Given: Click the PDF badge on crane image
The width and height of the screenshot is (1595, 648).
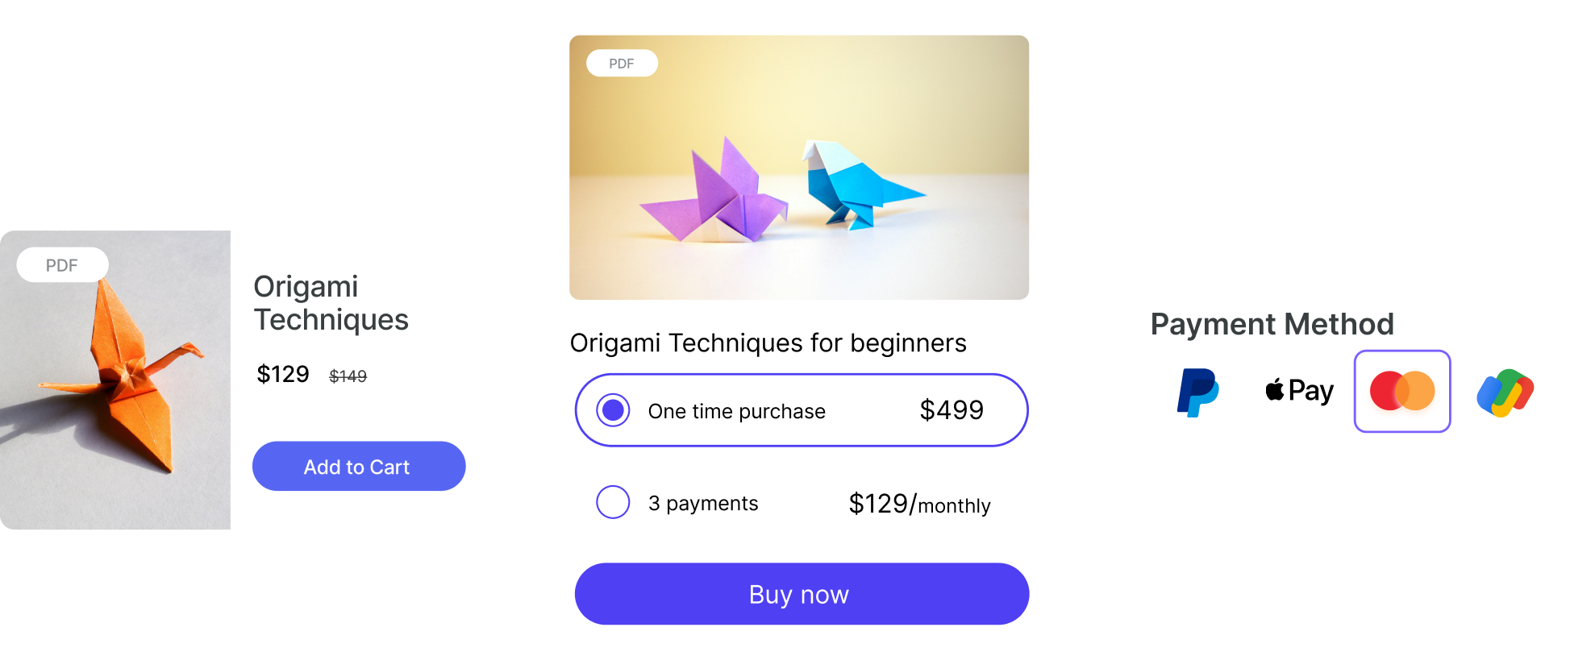Looking at the screenshot, I should click(62, 265).
